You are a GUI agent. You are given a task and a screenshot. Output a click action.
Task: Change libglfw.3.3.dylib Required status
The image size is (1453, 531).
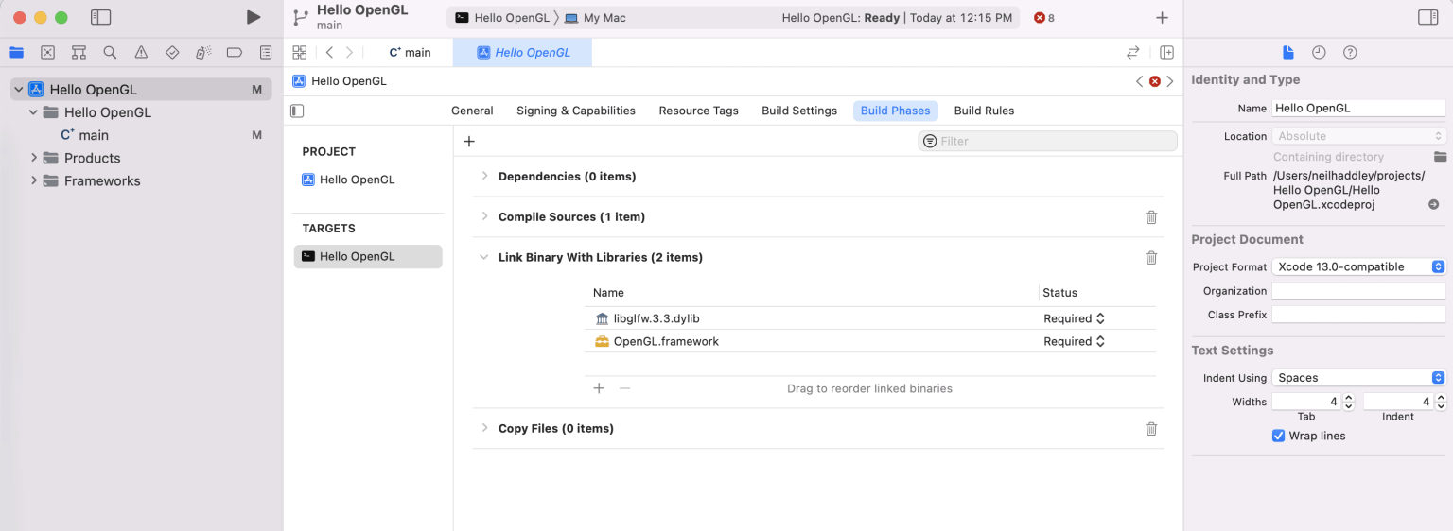pyautogui.click(x=1074, y=319)
